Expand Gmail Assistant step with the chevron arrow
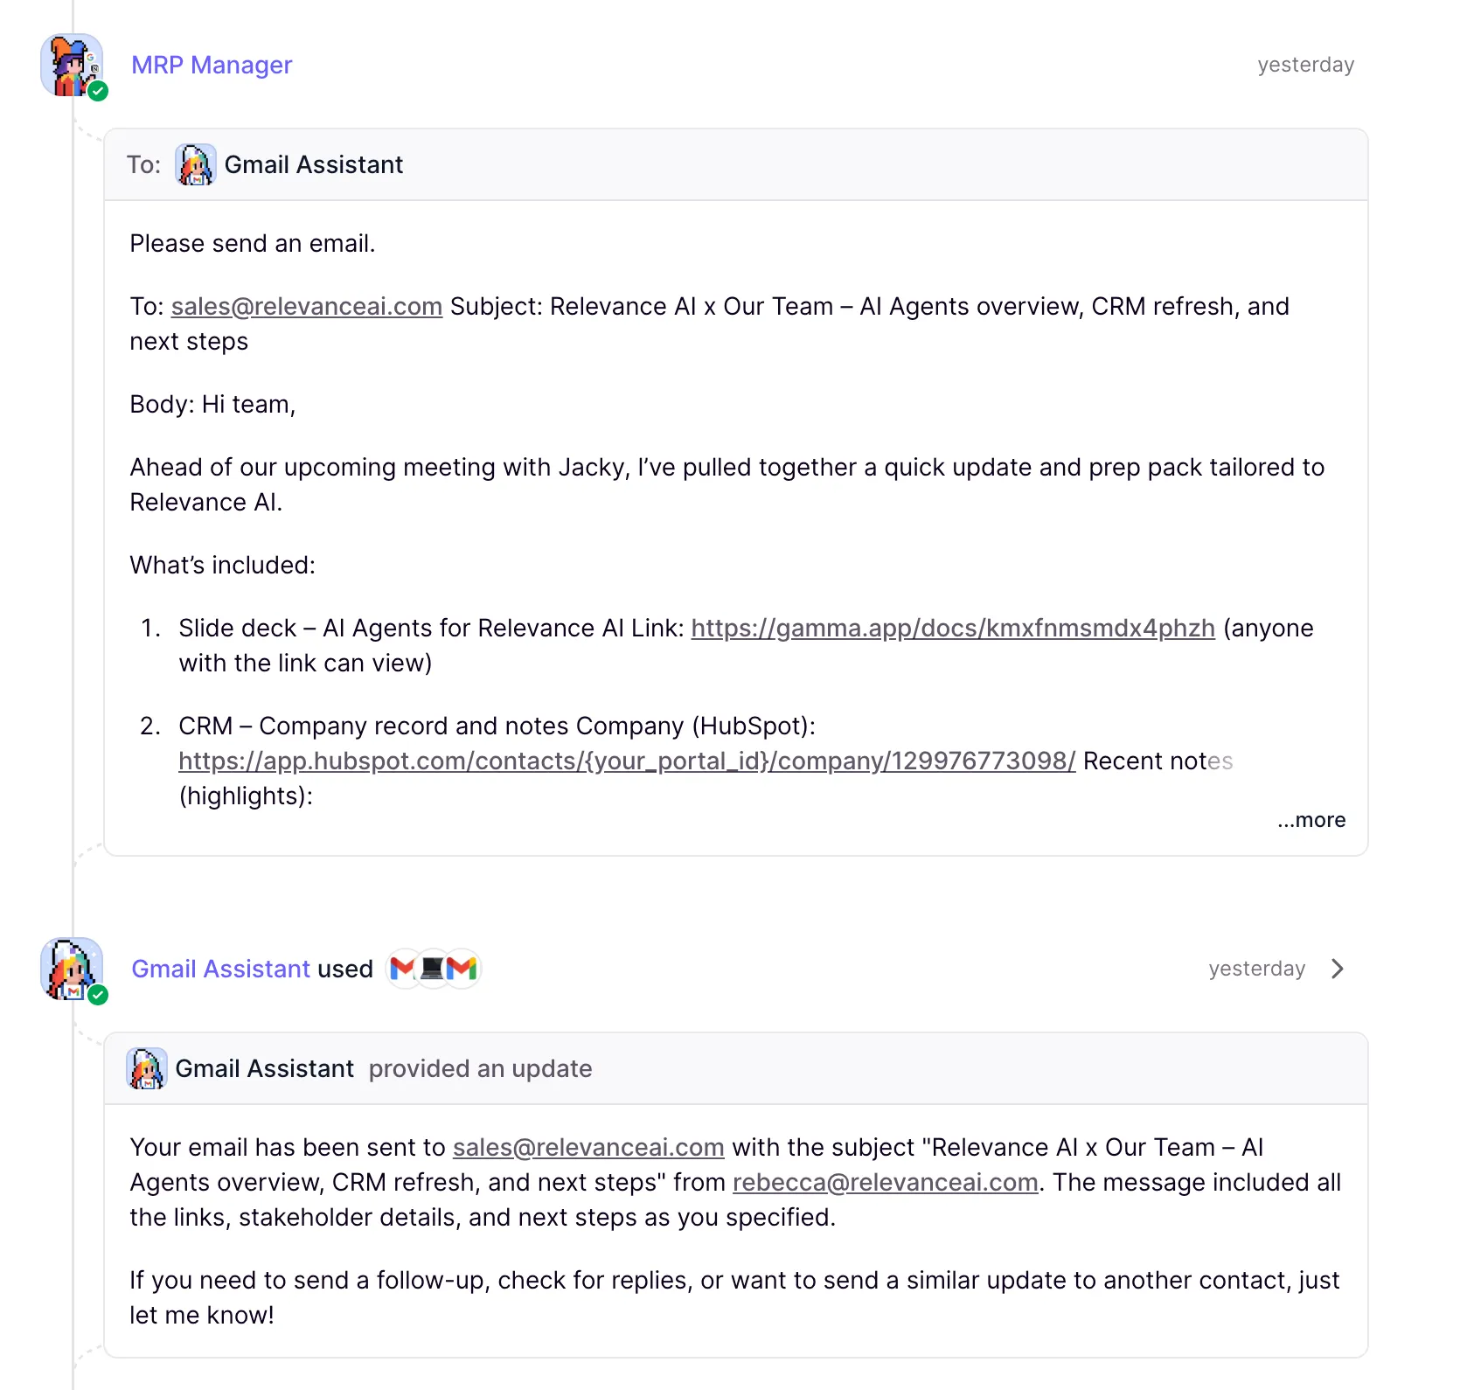Viewport: 1460px width, 1390px height. click(1337, 969)
